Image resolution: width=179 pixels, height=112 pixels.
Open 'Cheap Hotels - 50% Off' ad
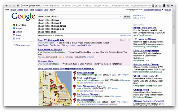click(x=146, y=76)
